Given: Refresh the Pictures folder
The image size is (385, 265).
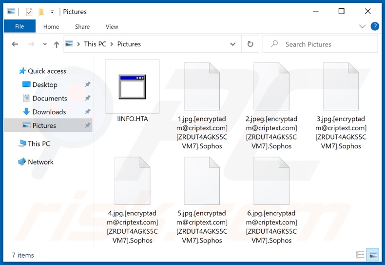Looking at the screenshot, I should point(250,44).
